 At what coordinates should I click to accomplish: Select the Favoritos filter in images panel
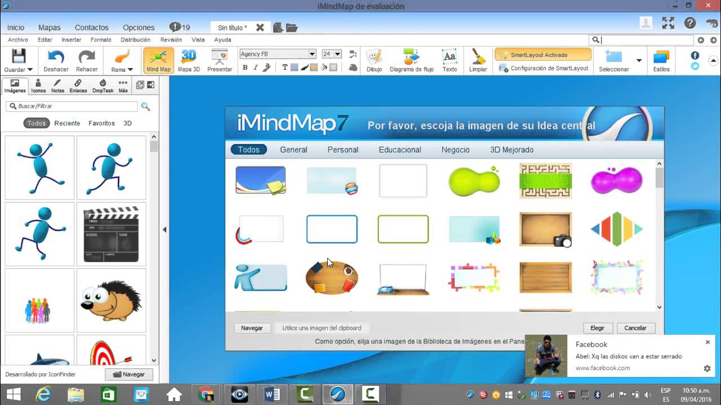[x=101, y=123]
